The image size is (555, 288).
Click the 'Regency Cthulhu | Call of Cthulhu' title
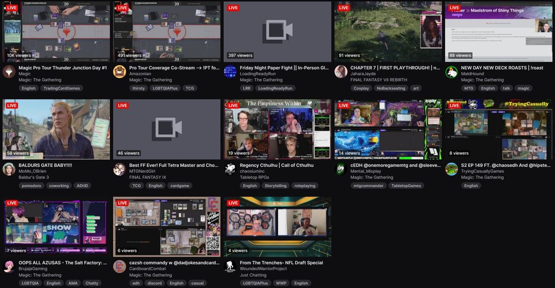[276, 165]
